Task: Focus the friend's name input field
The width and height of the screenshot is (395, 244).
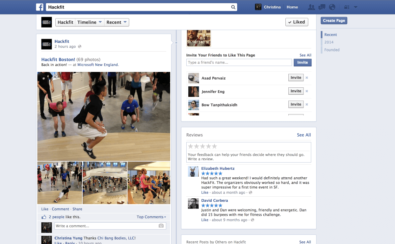Action: click(239, 62)
